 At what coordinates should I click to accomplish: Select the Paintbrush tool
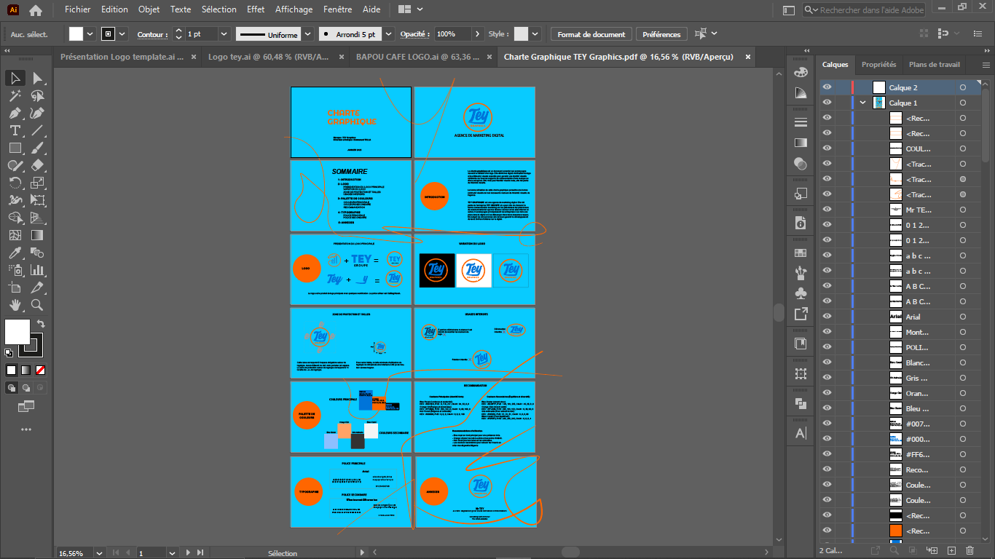(x=37, y=148)
